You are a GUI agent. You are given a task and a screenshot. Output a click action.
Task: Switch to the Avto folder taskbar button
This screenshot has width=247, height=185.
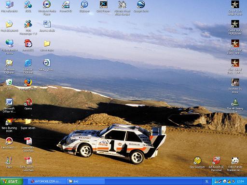[85, 182]
